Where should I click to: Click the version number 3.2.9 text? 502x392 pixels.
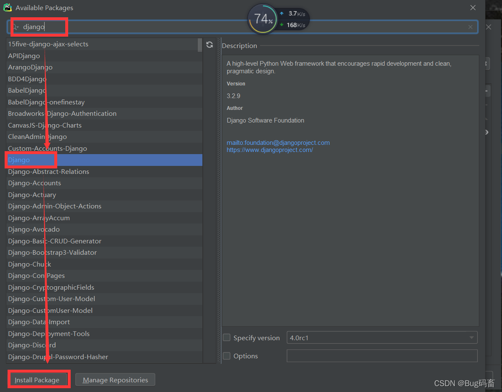tap(234, 96)
